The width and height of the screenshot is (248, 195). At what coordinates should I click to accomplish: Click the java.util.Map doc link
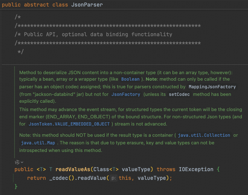[35, 143]
